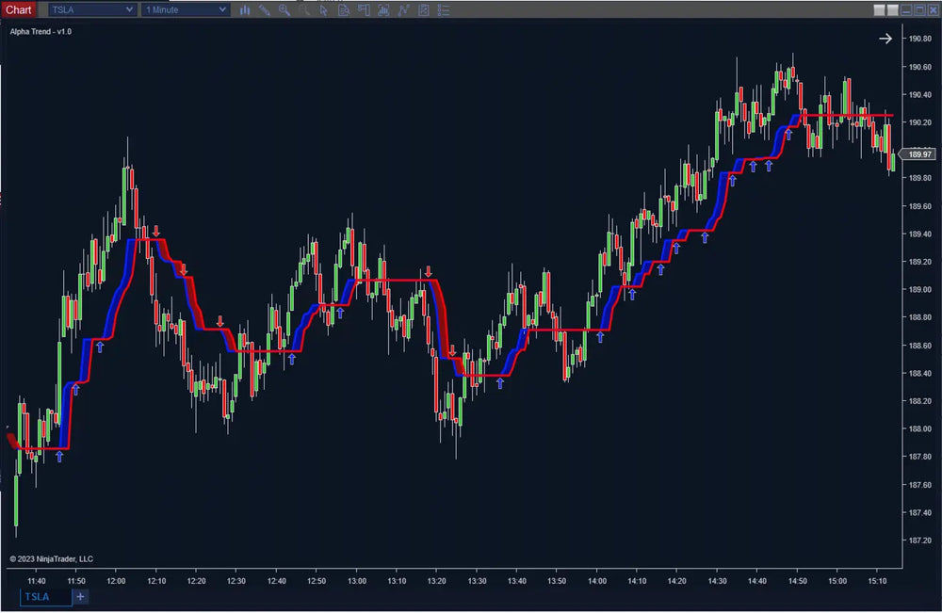942x613 pixels.
Task: Select the cursor pointer tool
Action: (x=321, y=9)
